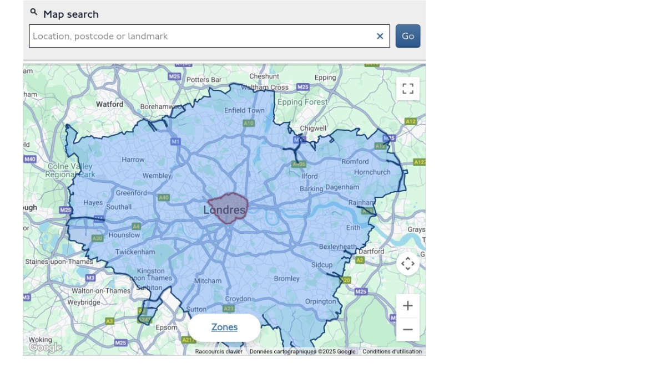Image resolution: width=666 pixels, height=374 pixels.
Task: Click the Londres label on the map
Action: click(x=224, y=211)
